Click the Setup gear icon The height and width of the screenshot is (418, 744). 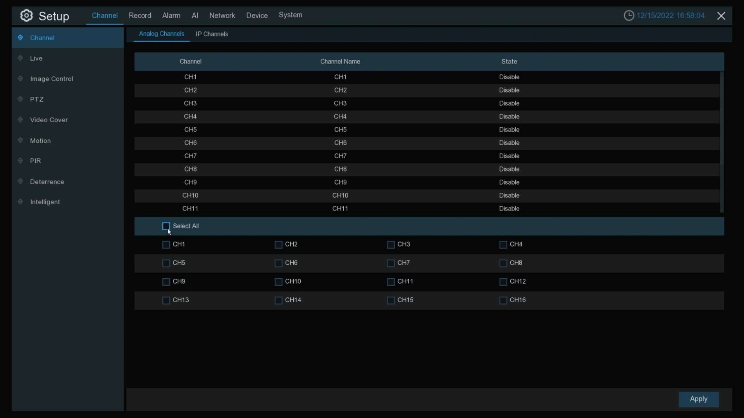click(x=26, y=16)
